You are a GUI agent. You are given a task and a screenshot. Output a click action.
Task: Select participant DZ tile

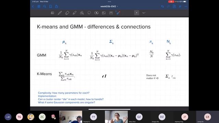pos(162,117)
